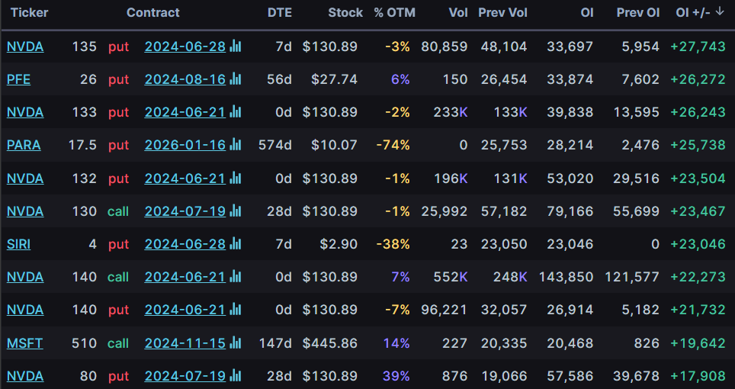Select the 143,850 open interest cell
The width and height of the screenshot is (735, 389).
[566, 277]
